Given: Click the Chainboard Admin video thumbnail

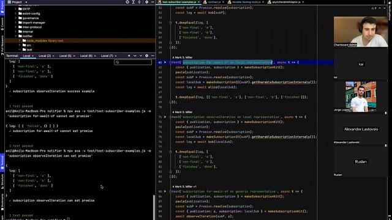Looking at the screenshot, I should [361, 32].
